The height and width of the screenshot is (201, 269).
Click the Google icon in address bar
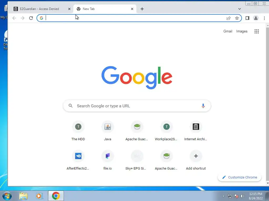pyautogui.click(x=41, y=18)
